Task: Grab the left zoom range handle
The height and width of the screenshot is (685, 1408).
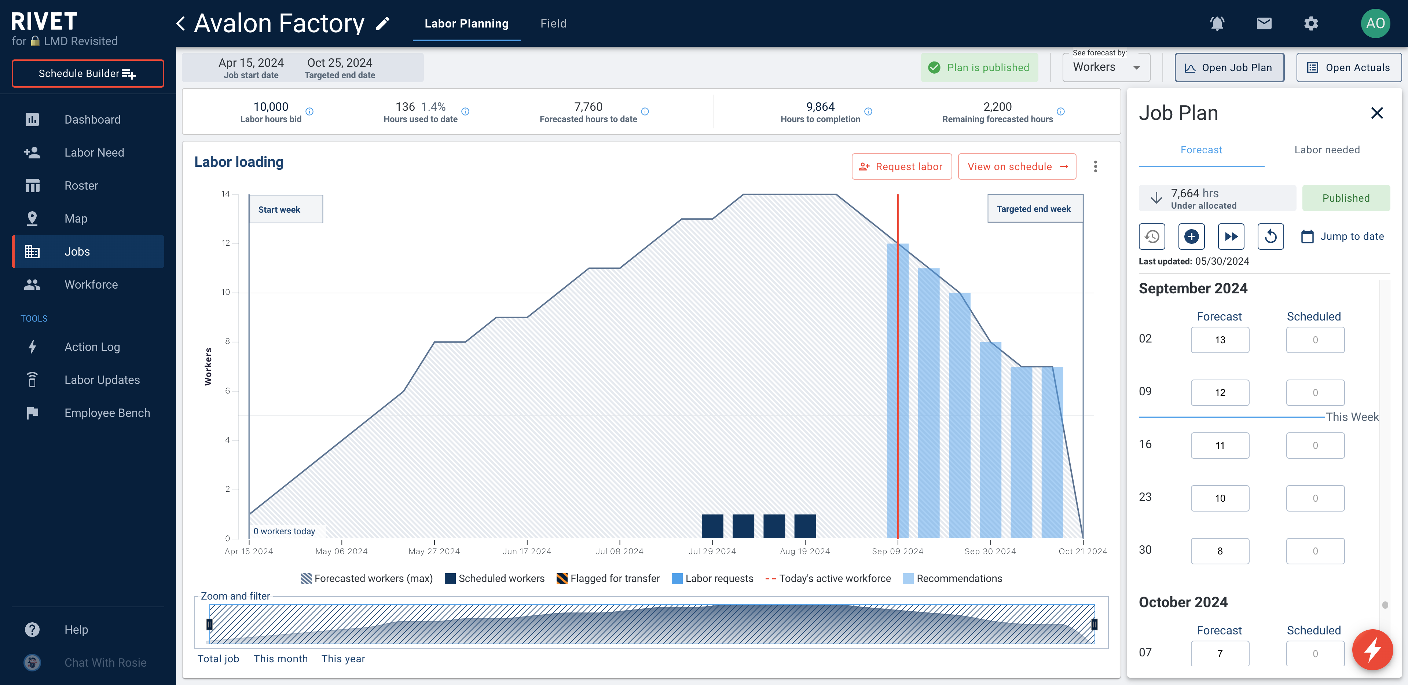Action: 209,624
